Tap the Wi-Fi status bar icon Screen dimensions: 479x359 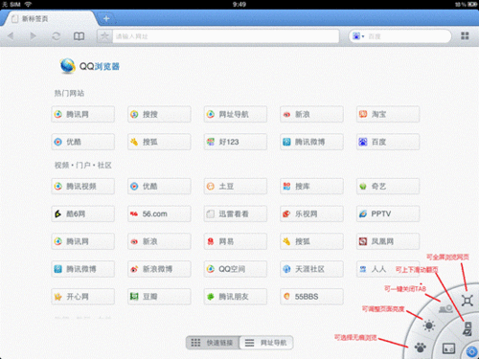[x=28, y=4]
